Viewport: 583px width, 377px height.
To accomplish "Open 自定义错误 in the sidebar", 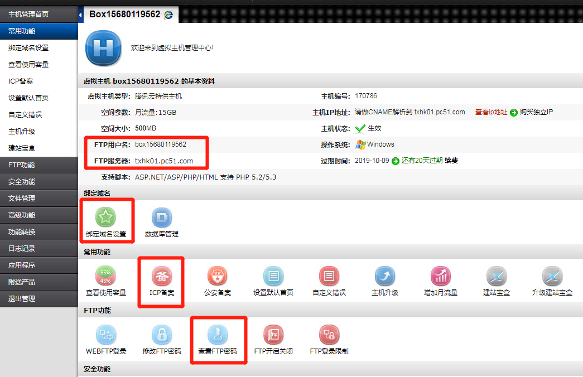I will 25,114.
